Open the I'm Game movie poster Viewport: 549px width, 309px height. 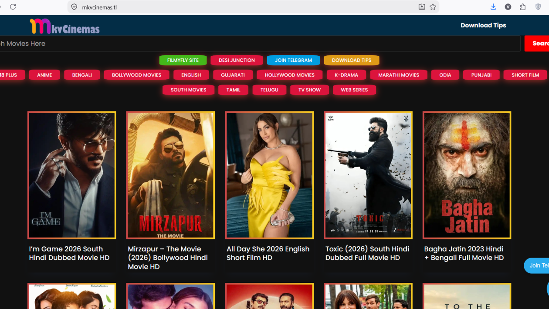[x=72, y=175]
